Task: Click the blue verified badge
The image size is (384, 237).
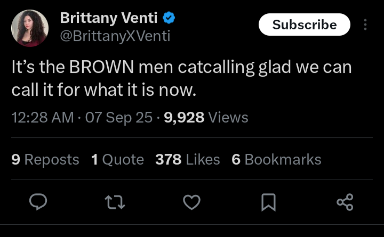Action: tap(170, 18)
